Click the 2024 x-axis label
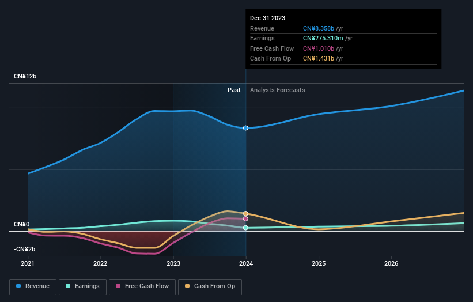Viewport: 473px width, 302px height. pos(246,264)
